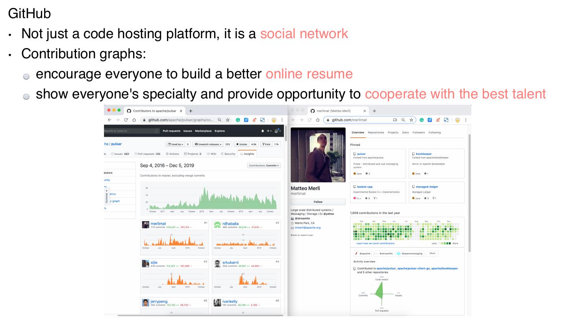The height and width of the screenshot is (319, 567).
Task: Switch to the Actions tab
Action: (172, 154)
